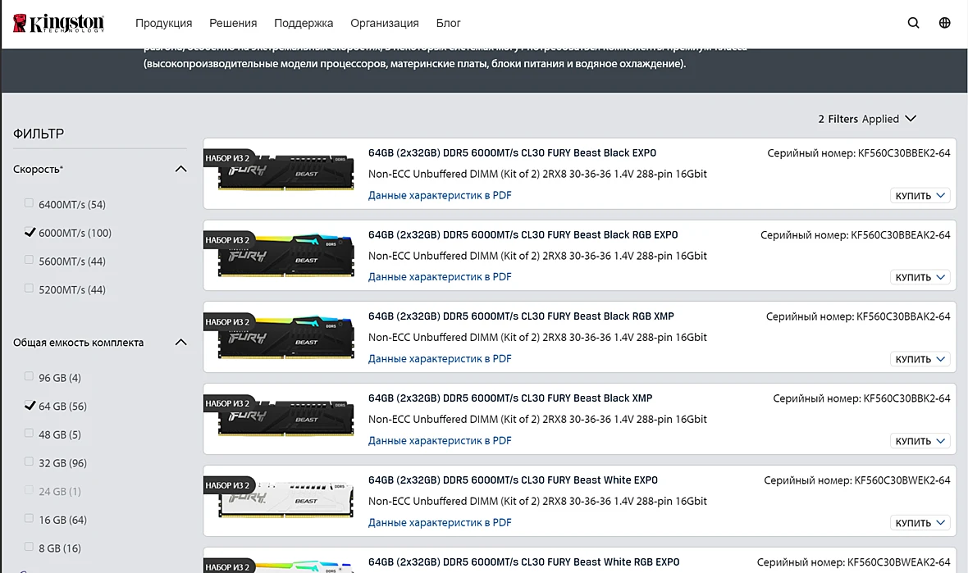Collapse the Общая емкость комплекта section
Screen dimensions: 968x573
(x=180, y=343)
